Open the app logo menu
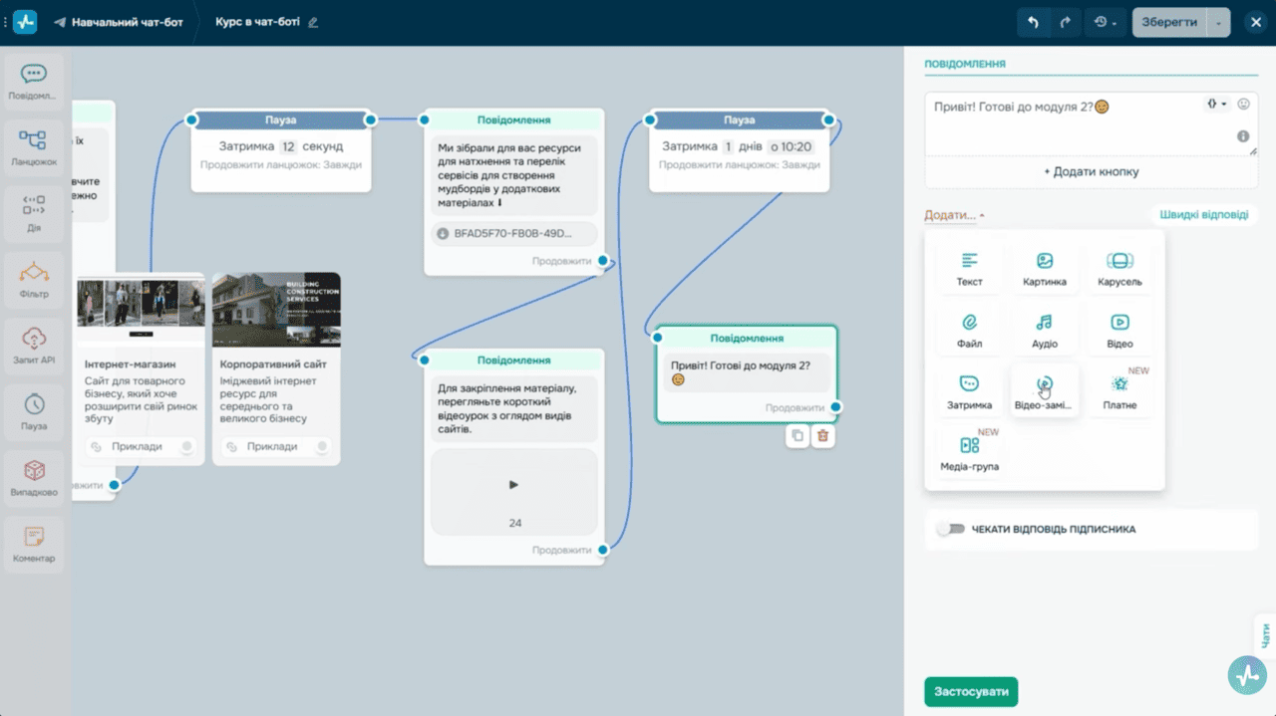 25,22
